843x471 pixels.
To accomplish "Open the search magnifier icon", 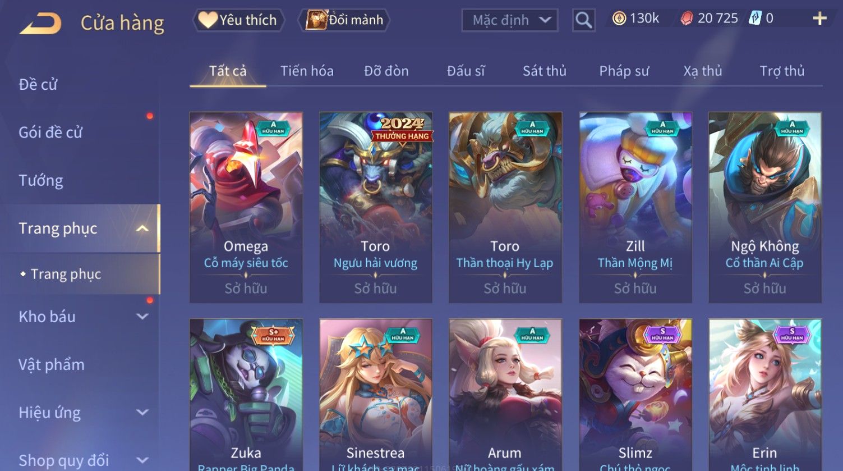I will (x=583, y=21).
